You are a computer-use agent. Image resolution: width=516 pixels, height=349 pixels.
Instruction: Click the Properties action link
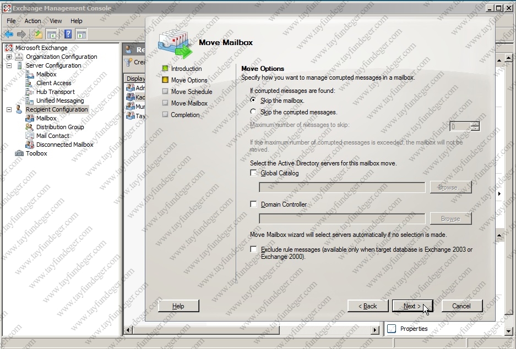pyautogui.click(x=414, y=329)
